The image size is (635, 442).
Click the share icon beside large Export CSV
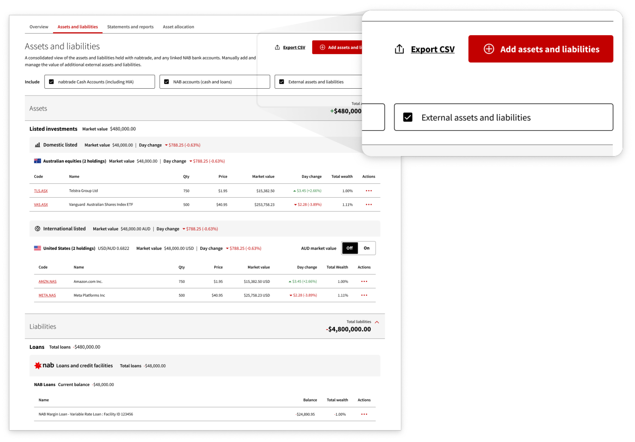click(399, 49)
